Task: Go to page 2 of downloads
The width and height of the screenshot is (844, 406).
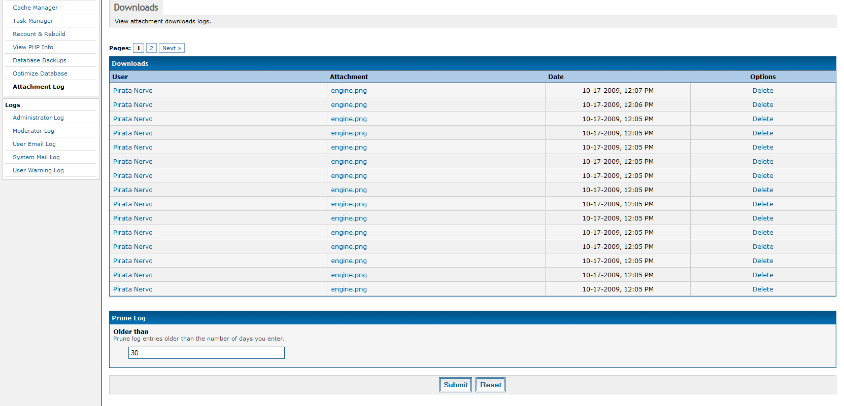Action: click(x=151, y=48)
